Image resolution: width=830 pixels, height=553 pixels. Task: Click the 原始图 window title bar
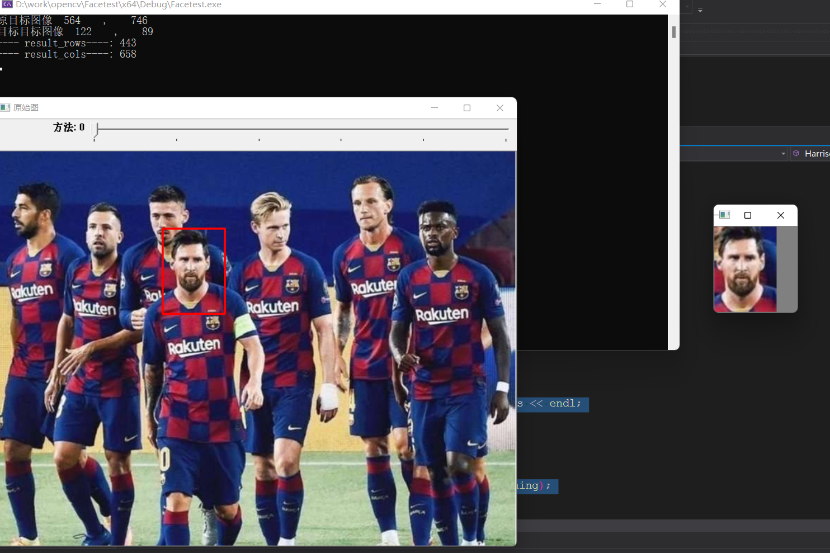coord(224,107)
